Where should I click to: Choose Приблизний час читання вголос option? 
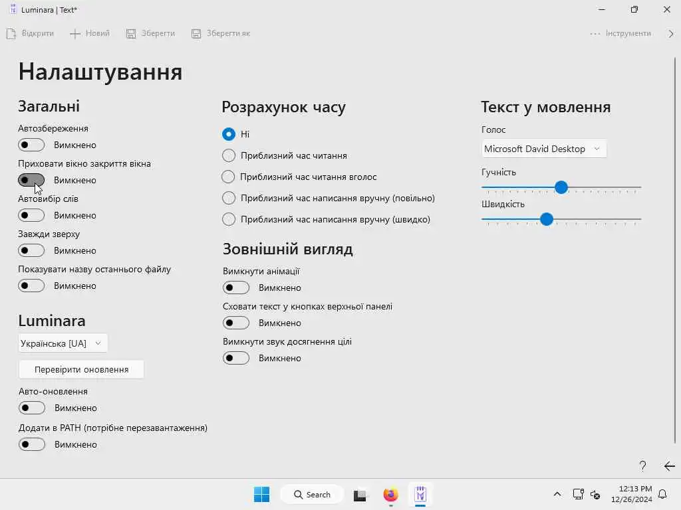229,177
